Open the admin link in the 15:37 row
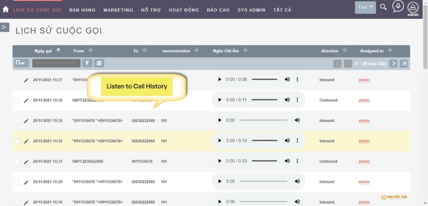The width and height of the screenshot is (428, 206). click(364, 80)
